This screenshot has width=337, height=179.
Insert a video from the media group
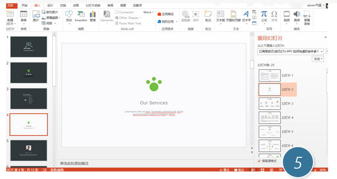coord(287,16)
